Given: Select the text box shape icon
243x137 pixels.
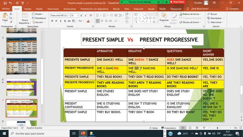Looking at the screenshot, I should (136, 14).
